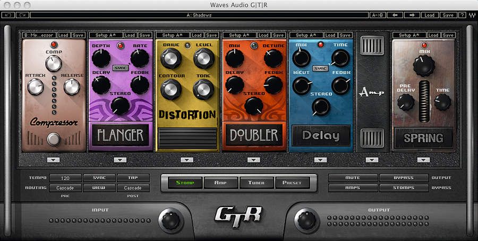This screenshot has width=478, height=241.
Task: Toggle the Flanger SYNC switch
Action: (x=121, y=67)
